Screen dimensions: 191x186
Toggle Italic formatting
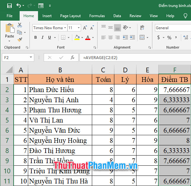pyautogui.click(x=42, y=37)
